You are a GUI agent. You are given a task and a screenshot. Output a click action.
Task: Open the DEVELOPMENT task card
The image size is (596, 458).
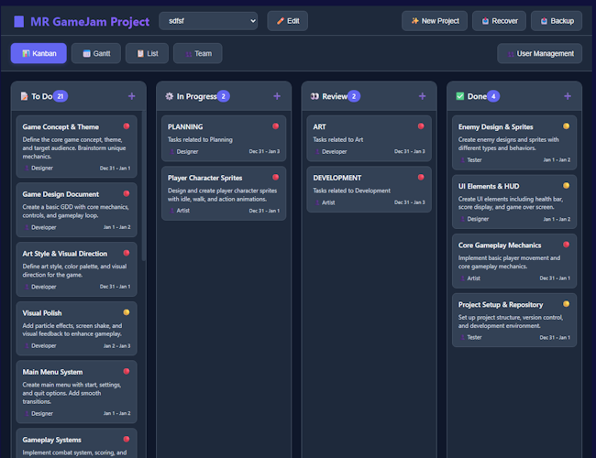[370, 190]
